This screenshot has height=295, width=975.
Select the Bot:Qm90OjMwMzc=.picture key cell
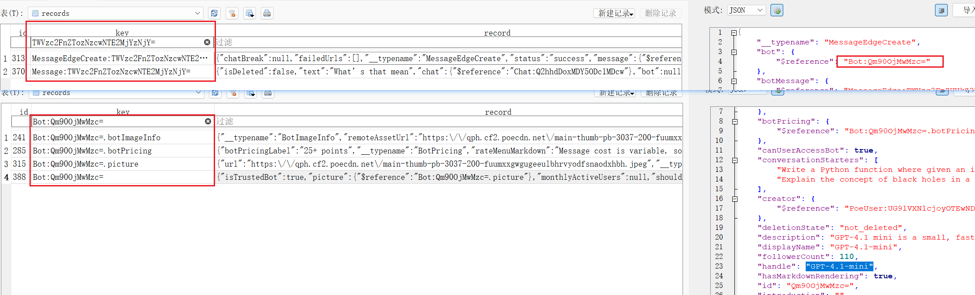[122, 164]
